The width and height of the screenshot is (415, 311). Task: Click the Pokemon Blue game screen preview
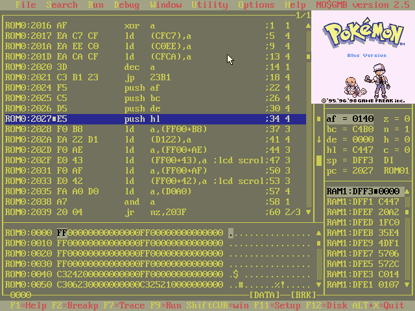point(363,57)
